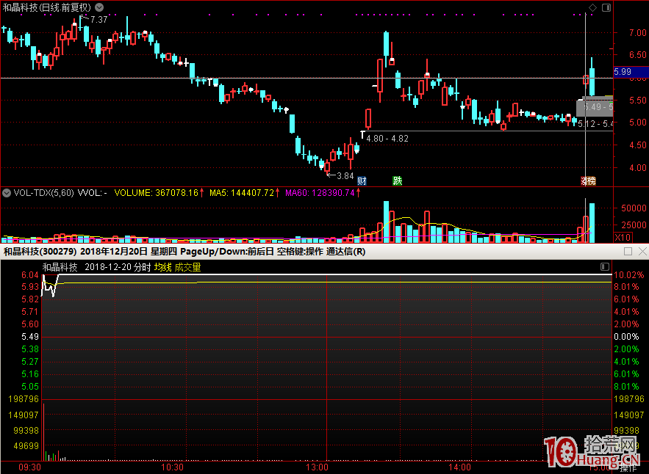Click the 4.80 - 4.82 gap label

387,139
